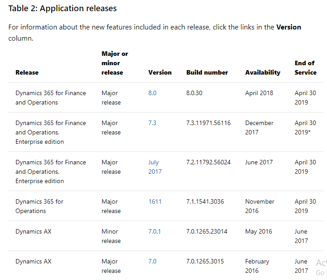Image resolution: width=327 pixels, height=280 pixels.
Task: Click the End of Service header
Action: click(306, 67)
